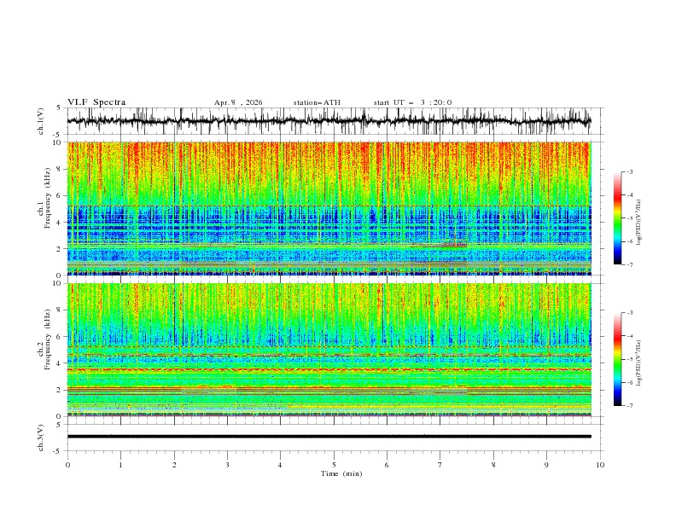Click the ch.1 voltage waveform trace
Image resolution: width=676 pixels, height=522 pixels.
[329, 121]
